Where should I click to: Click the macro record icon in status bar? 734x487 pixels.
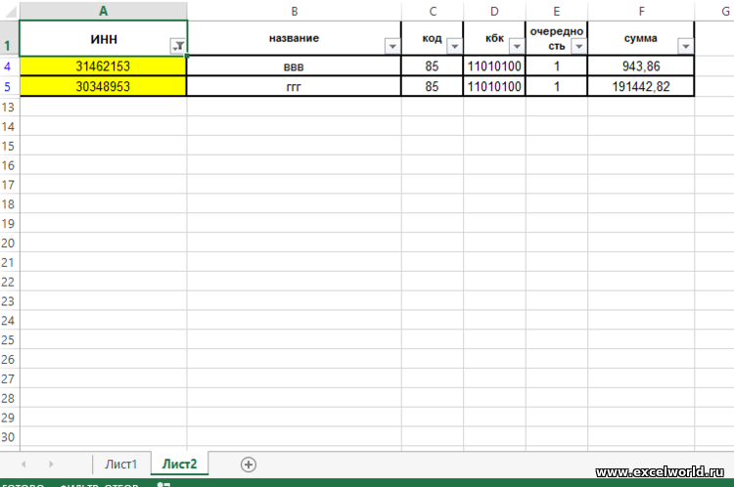tap(163, 484)
